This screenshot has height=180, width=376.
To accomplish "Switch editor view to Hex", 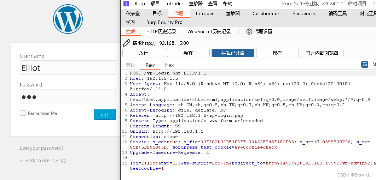I will 169,65.
